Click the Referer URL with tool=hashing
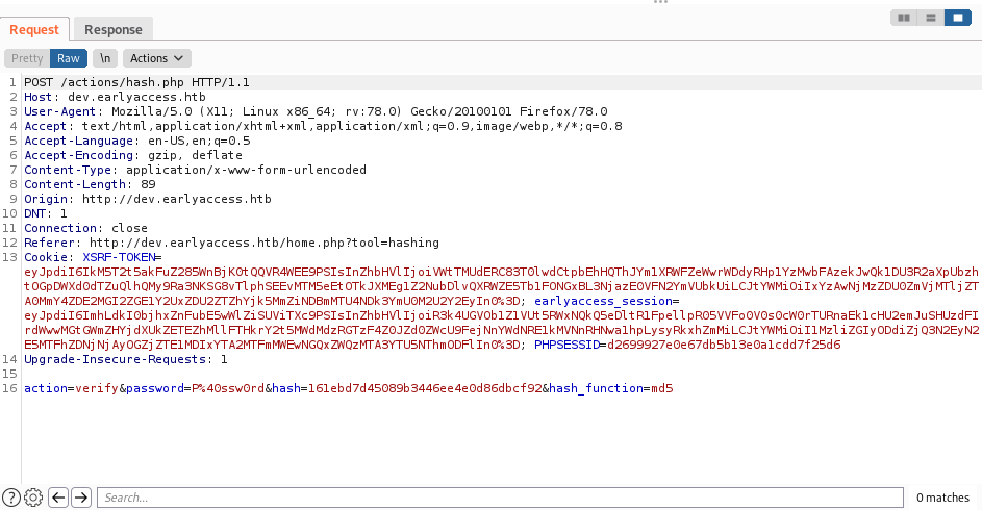This screenshot has width=982, height=510. (x=264, y=243)
